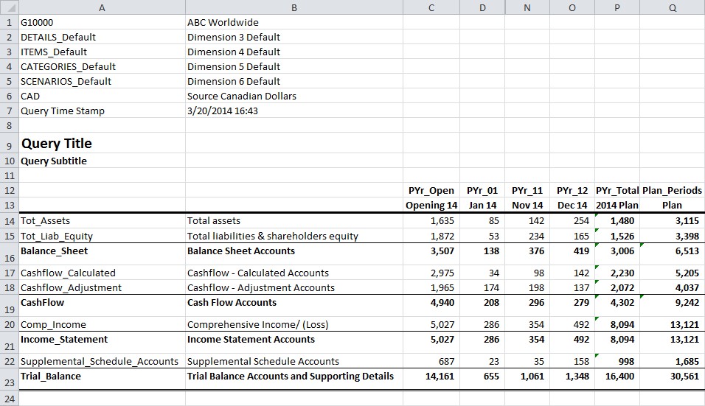
Task: Click the select-all corner of the sheet
Action: 9,7
